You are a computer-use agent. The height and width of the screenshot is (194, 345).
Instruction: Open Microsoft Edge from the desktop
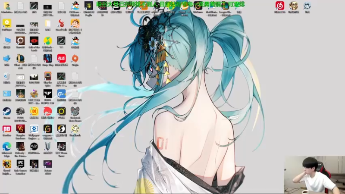(7, 147)
